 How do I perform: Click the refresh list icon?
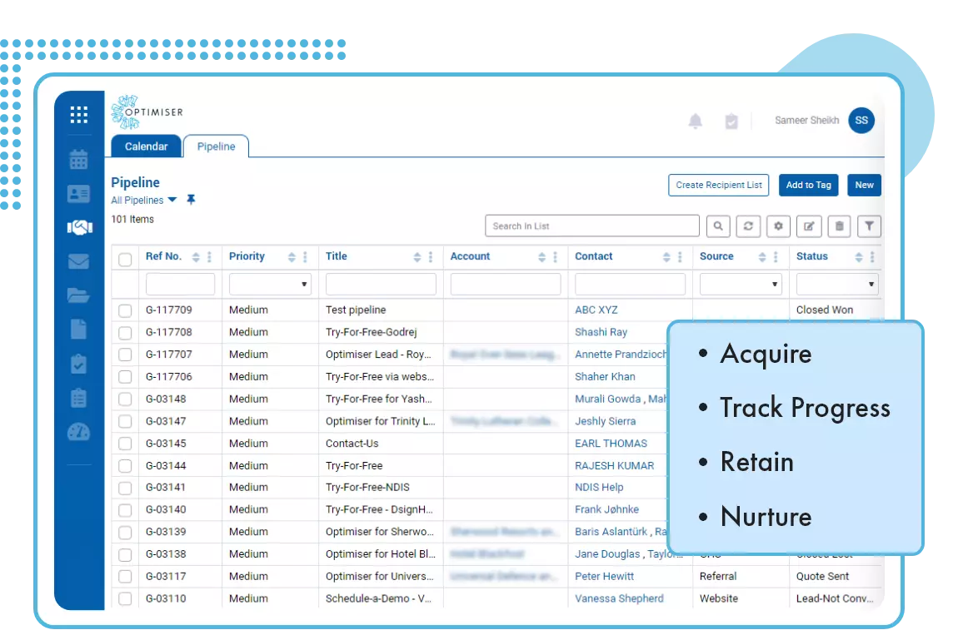click(x=749, y=226)
